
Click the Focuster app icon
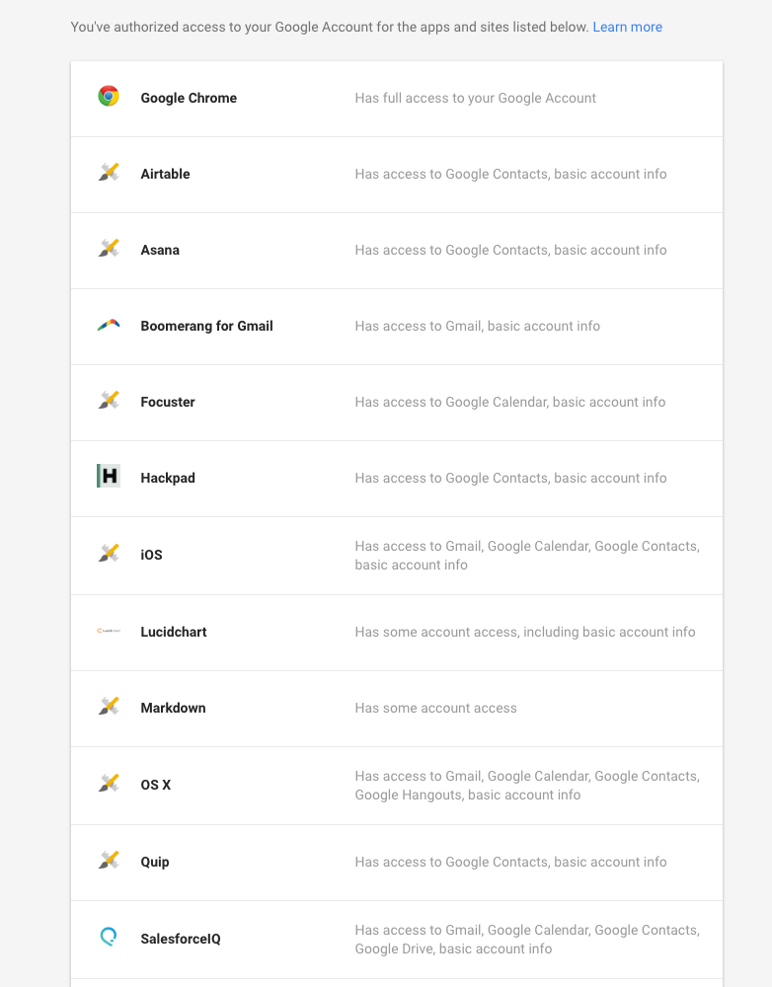click(109, 400)
